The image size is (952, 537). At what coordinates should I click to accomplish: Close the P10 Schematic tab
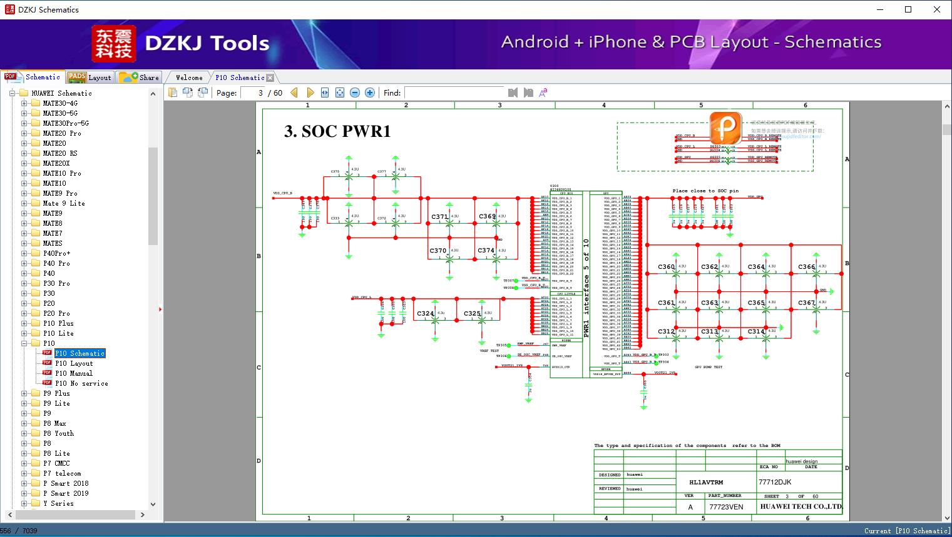tap(270, 78)
